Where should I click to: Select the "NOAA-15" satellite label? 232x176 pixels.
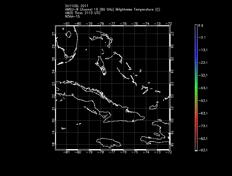[72, 16]
